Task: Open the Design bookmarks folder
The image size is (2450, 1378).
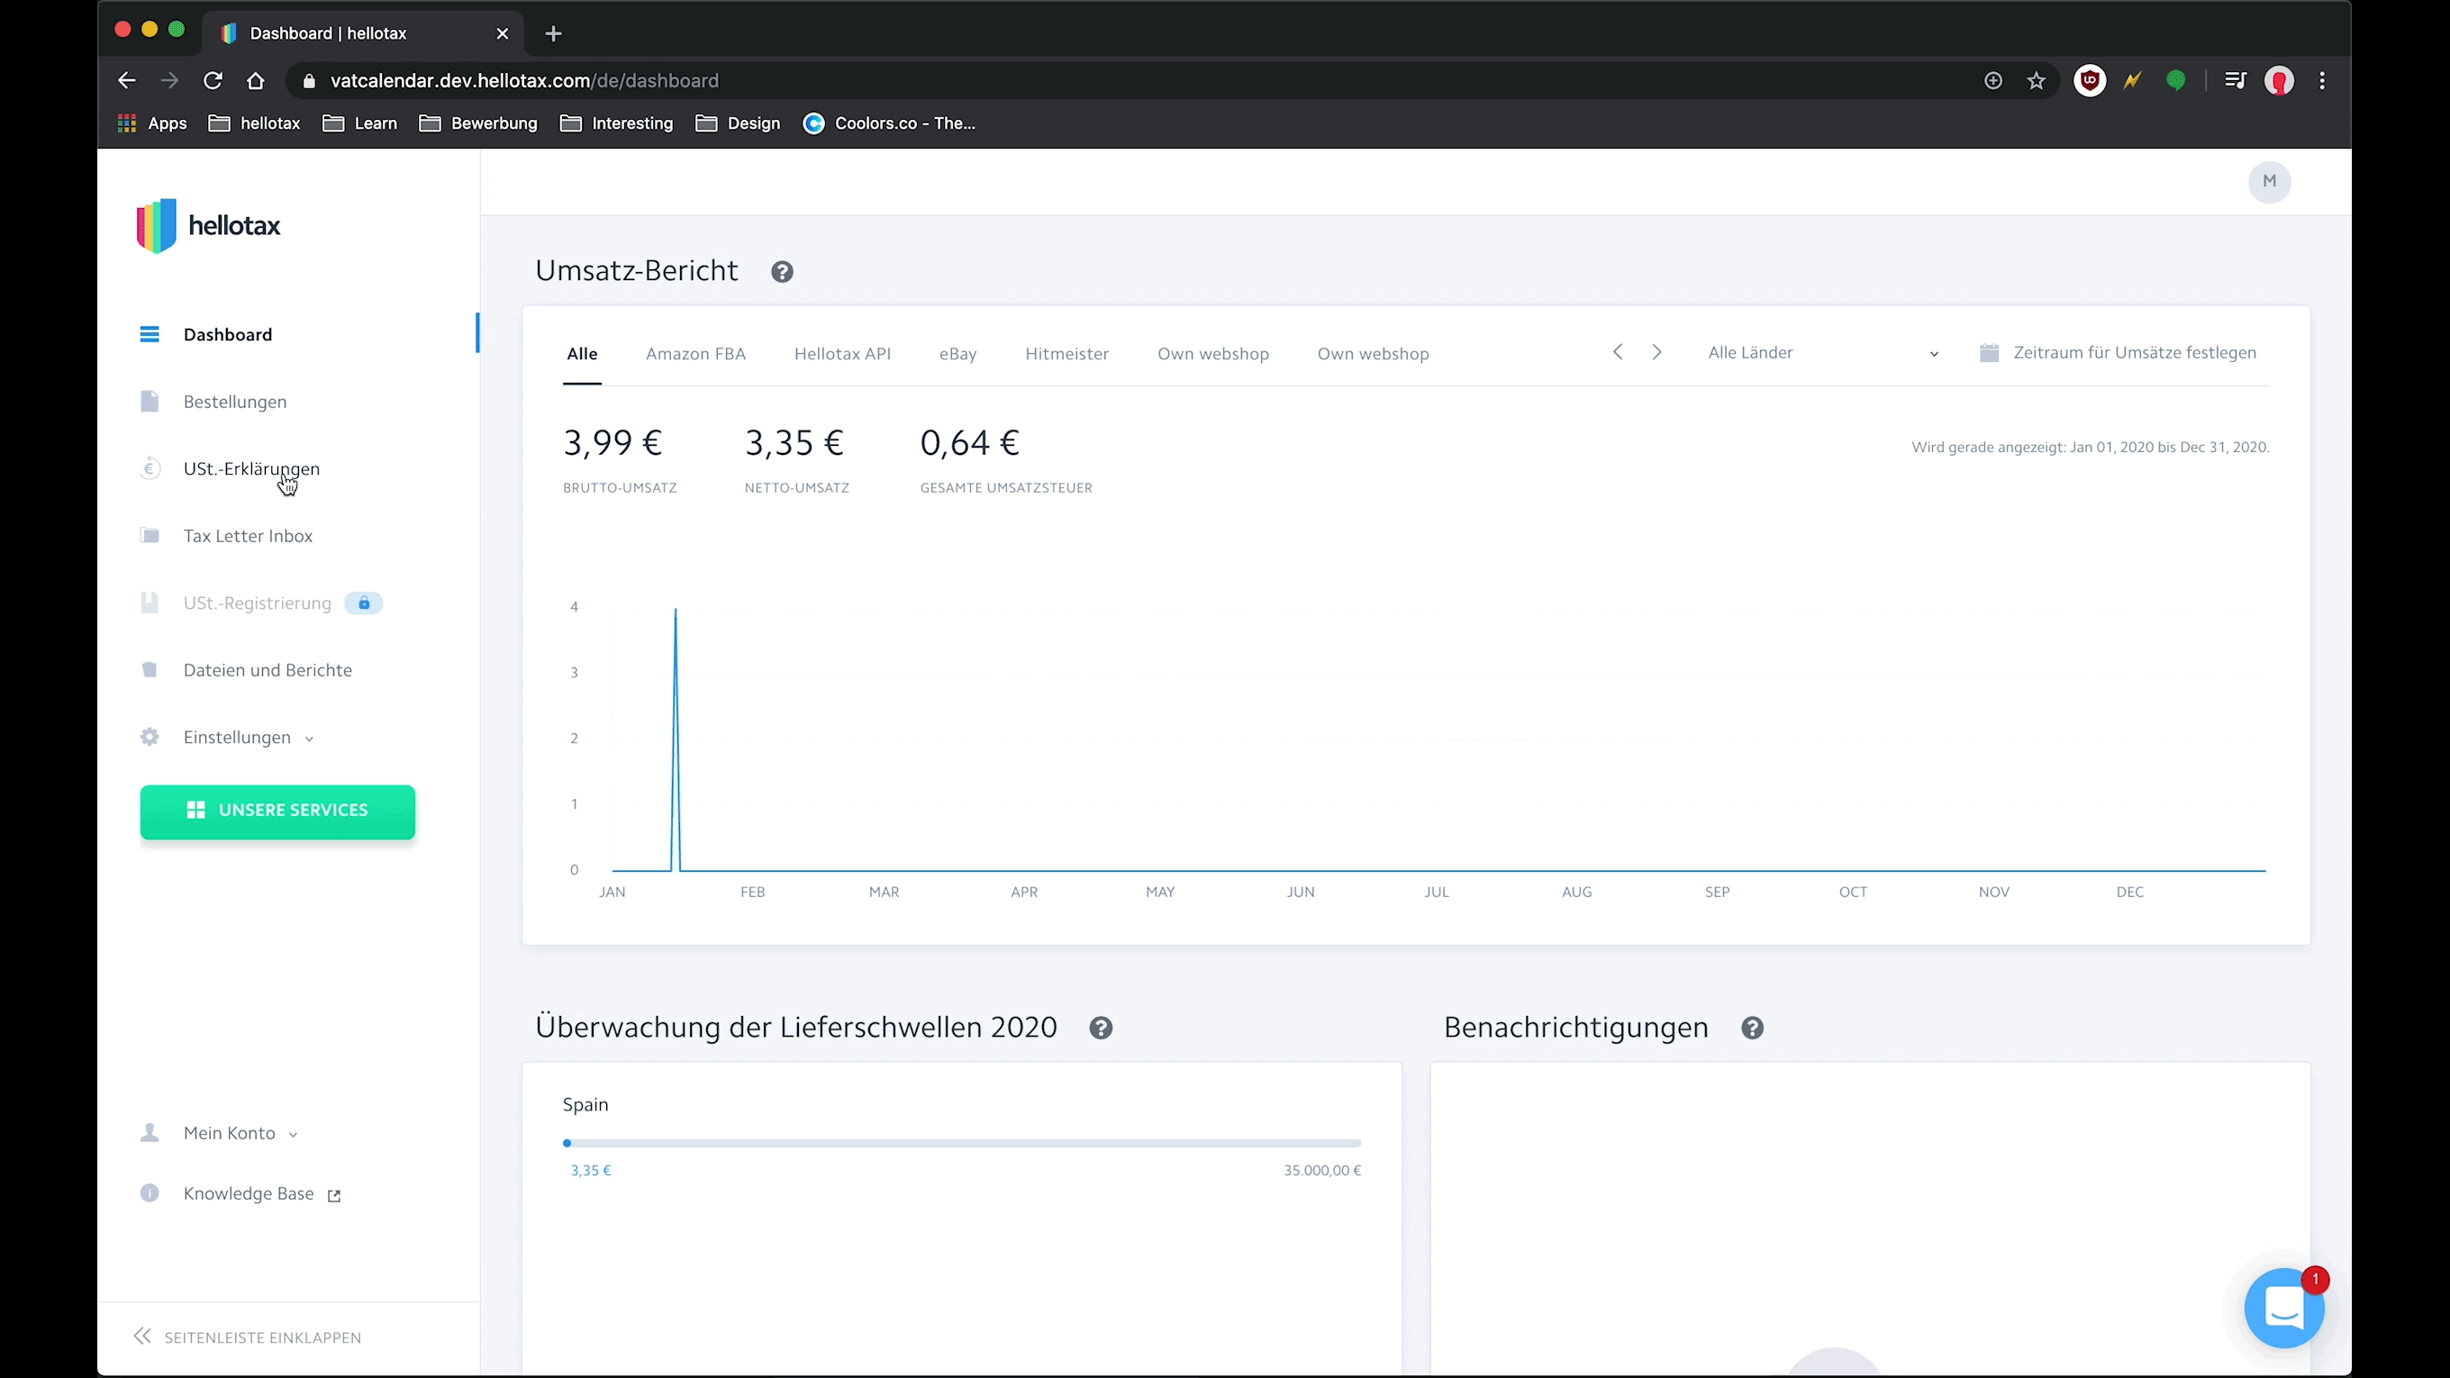Action: pyautogui.click(x=738, y=123)
